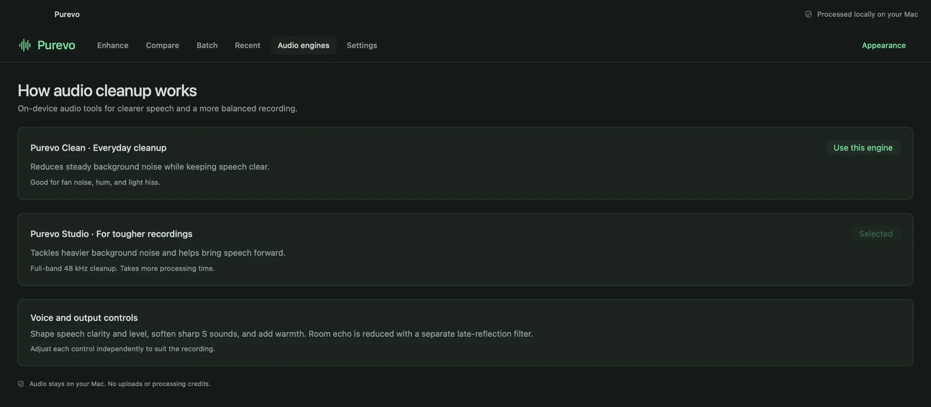
Task: Click 'Full-band 48 kHz cleanup' note
Action: [122, 268]
